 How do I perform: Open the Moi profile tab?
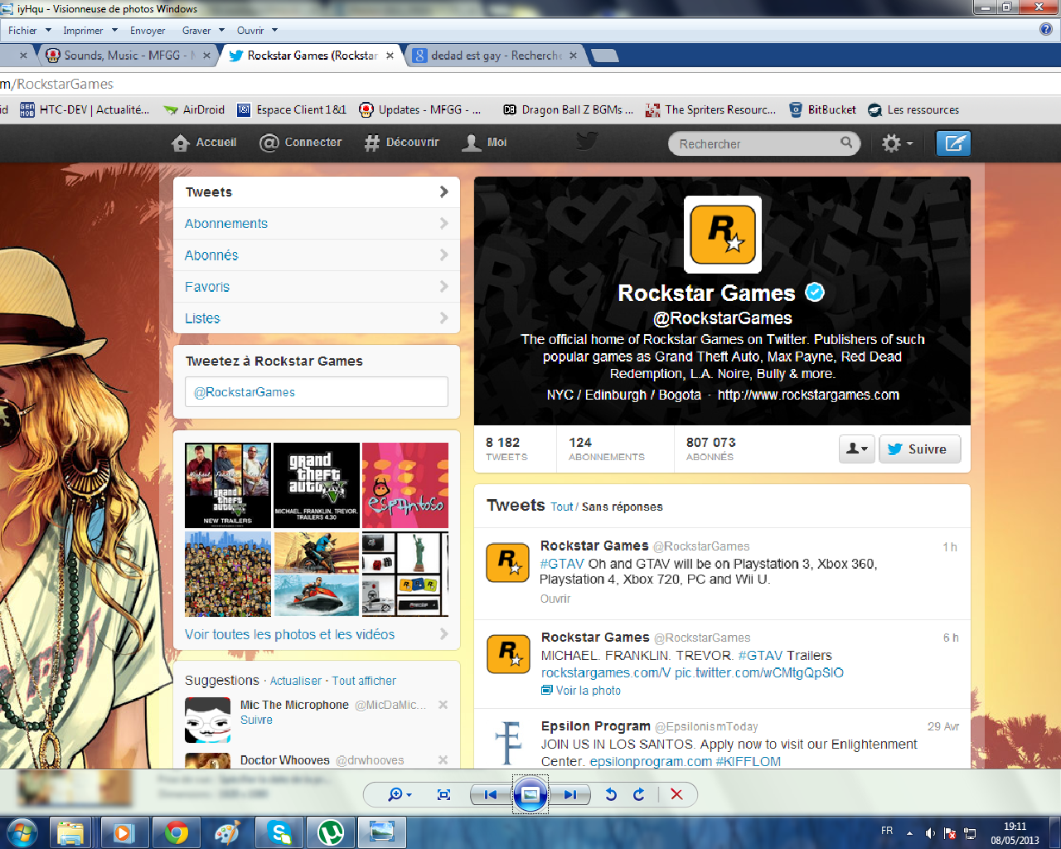[485, 143]
